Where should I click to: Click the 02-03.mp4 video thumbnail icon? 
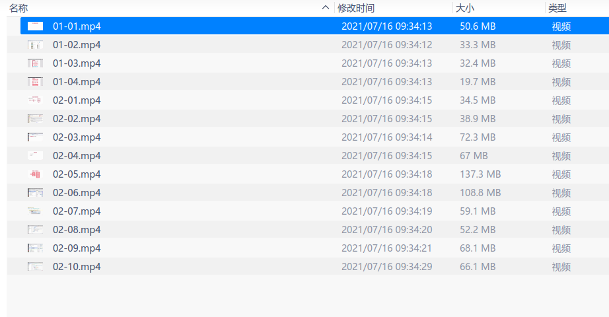point(36,137)
